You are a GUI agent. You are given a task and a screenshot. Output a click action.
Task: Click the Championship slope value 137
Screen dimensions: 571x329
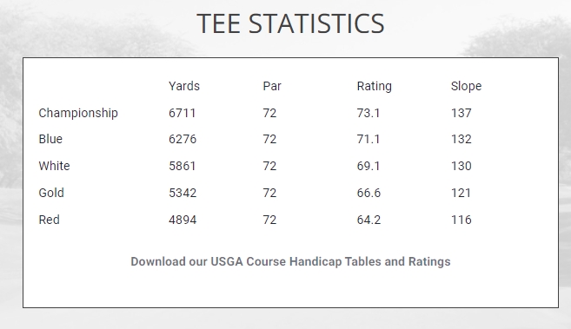coord(461,113)
